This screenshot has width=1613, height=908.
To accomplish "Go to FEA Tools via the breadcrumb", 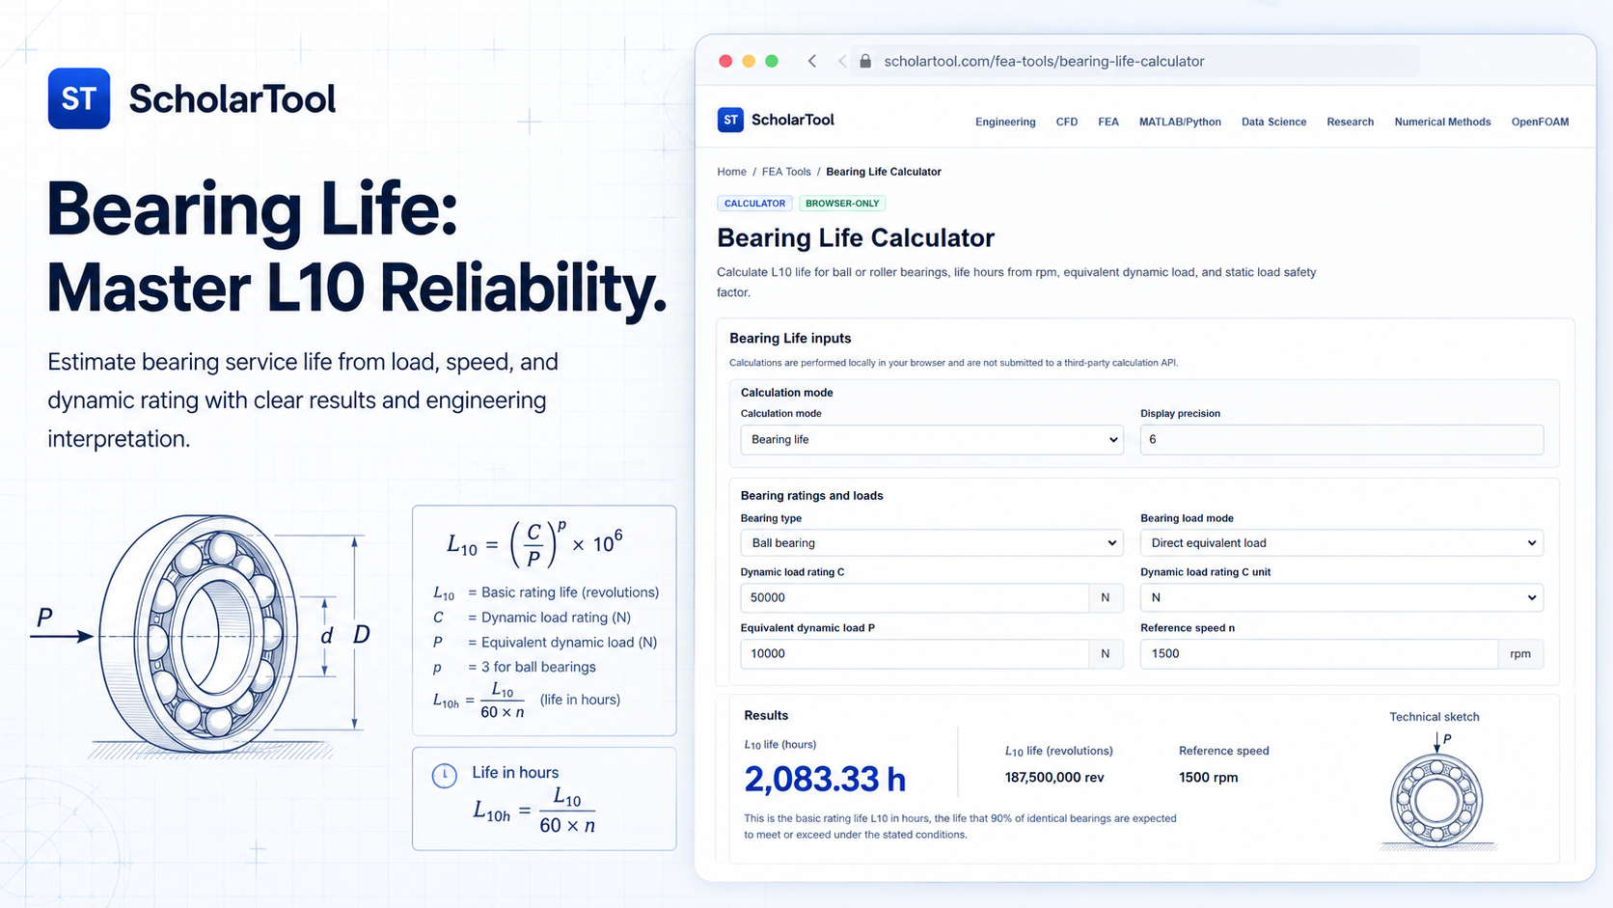I will (786, 172).
